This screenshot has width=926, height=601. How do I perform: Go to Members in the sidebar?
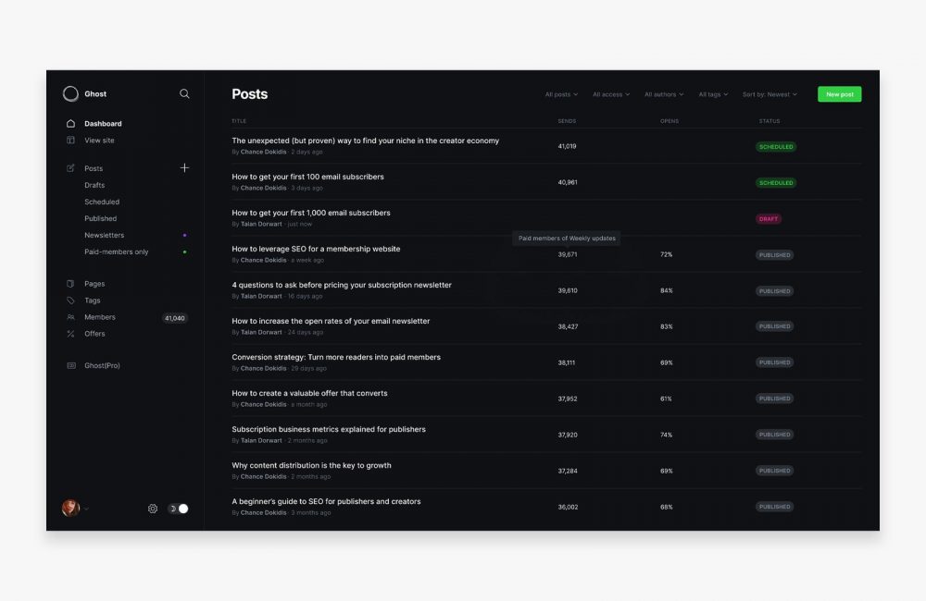click(100, 317)
